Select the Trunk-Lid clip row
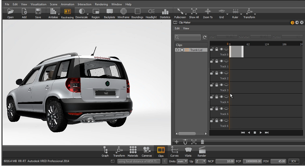This screenshot has width=305, height=166. point(191,50)
